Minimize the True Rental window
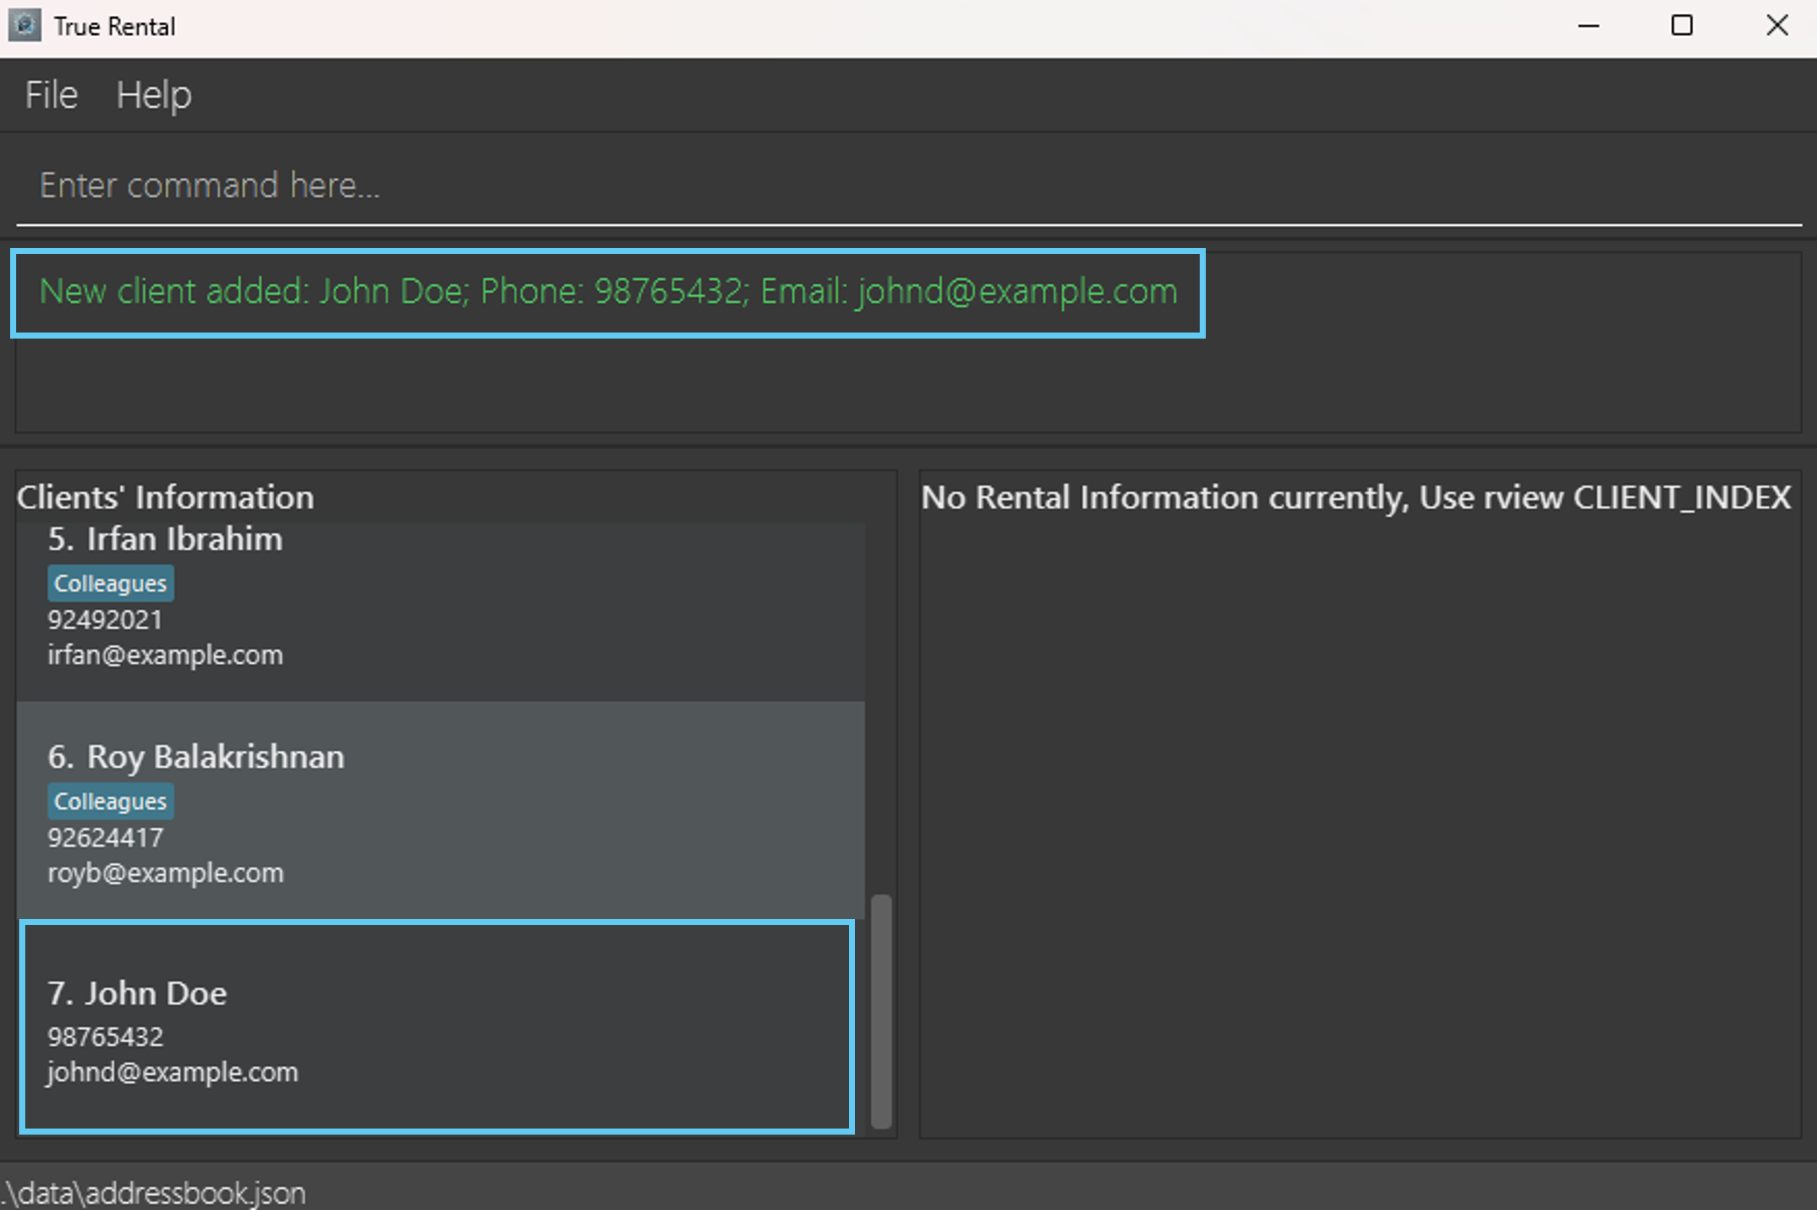Screen dimensions: 1817x1210 tap(1589, 26)
